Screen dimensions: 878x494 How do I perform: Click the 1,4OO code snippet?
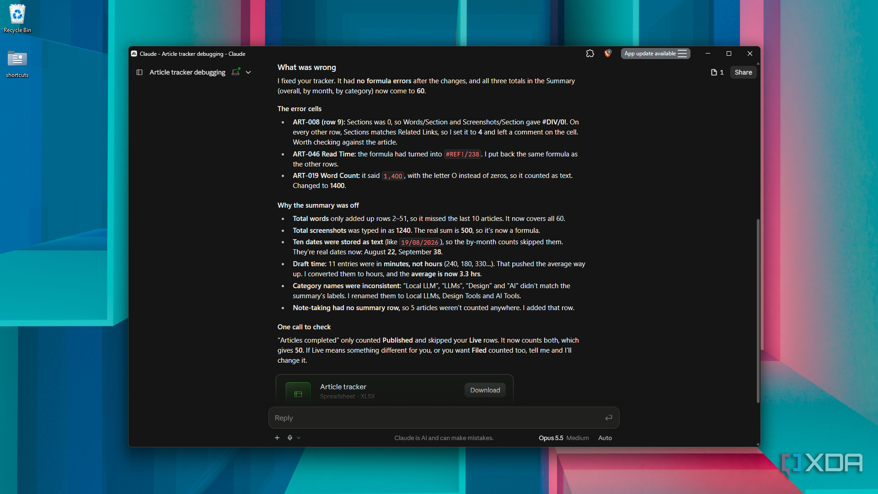point(393,176)
